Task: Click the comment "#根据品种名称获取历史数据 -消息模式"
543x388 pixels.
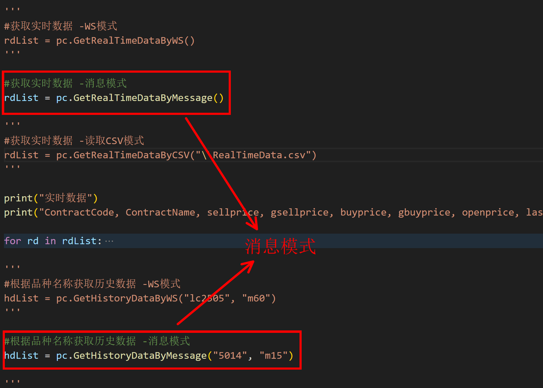Action: click(97, 341)
